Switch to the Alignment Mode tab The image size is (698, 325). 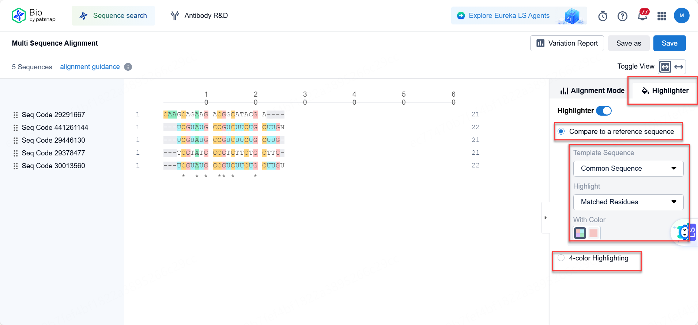click(592, 90)
